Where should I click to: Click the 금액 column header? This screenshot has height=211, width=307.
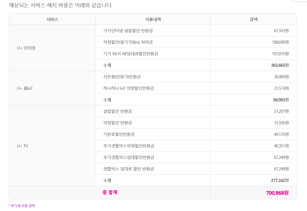tap(254, 19)
